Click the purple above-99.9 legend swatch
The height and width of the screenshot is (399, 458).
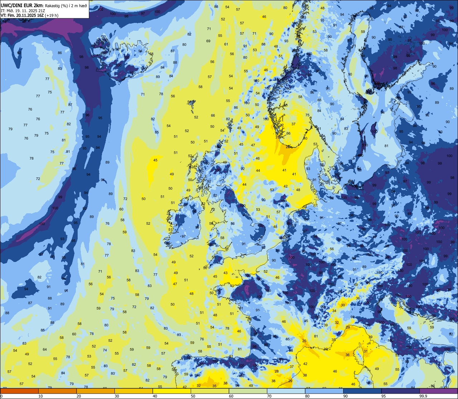pos(438,391)
